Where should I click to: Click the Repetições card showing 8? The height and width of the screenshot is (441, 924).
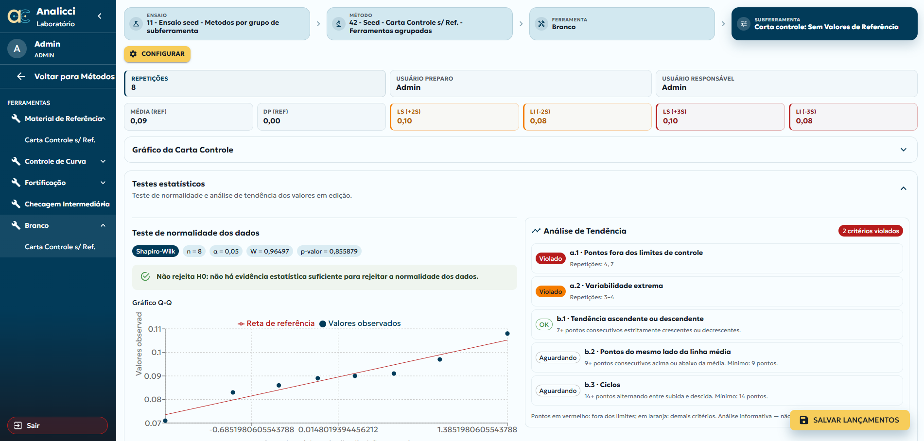255,83
